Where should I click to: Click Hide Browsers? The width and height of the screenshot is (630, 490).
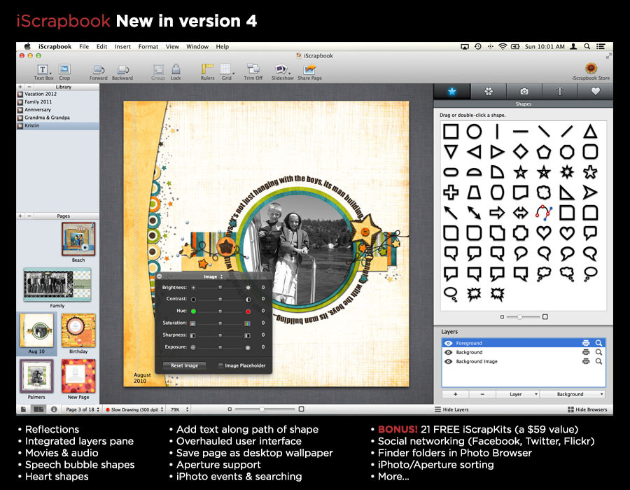click(587, 409)
